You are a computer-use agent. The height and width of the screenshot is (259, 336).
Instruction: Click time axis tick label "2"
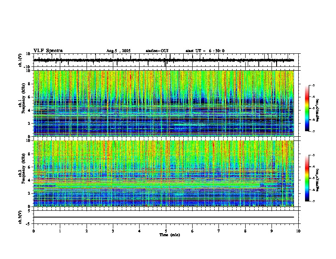(87, 231)
